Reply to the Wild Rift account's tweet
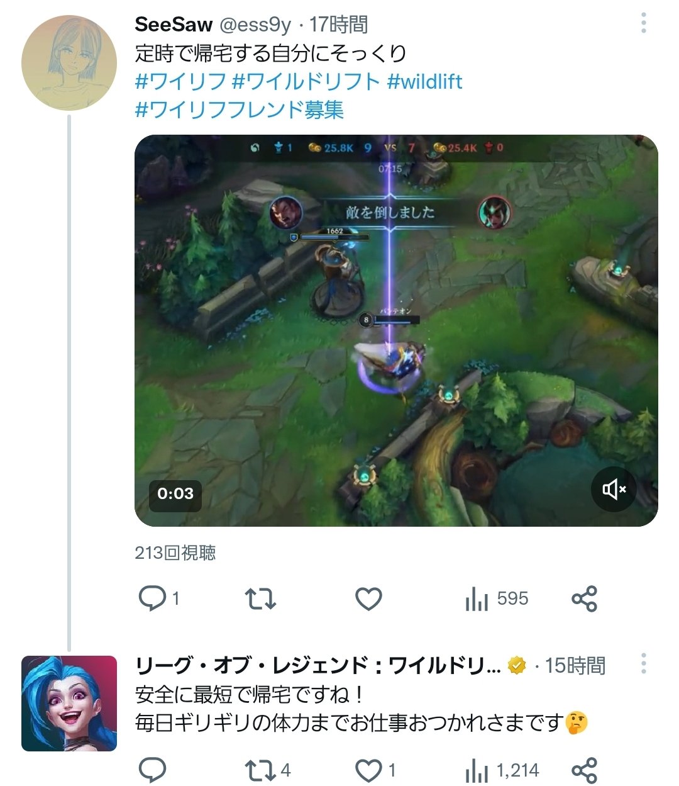This screenshot has width=679, height=786. (x=152, y=770)
